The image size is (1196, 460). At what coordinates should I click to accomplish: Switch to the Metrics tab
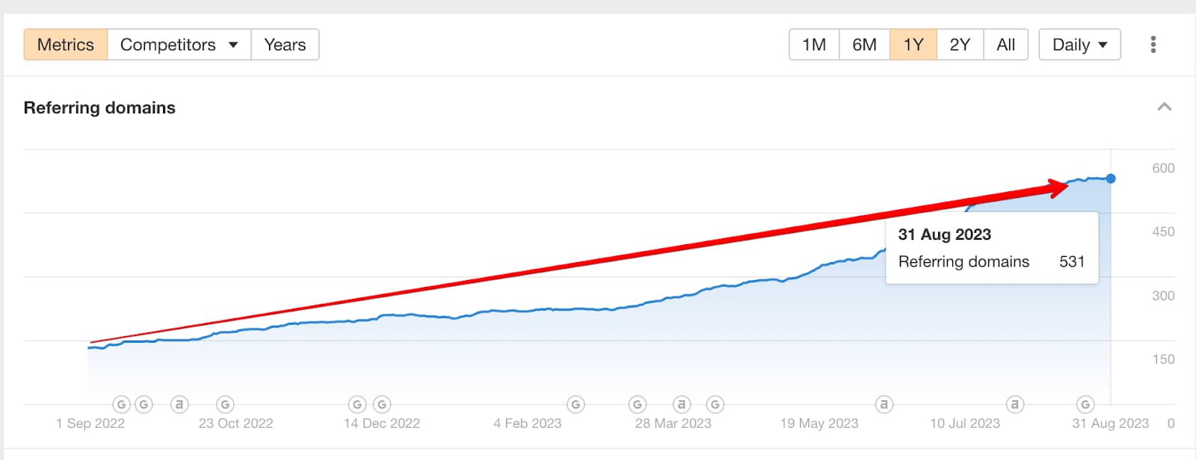(x=66, y=45)
